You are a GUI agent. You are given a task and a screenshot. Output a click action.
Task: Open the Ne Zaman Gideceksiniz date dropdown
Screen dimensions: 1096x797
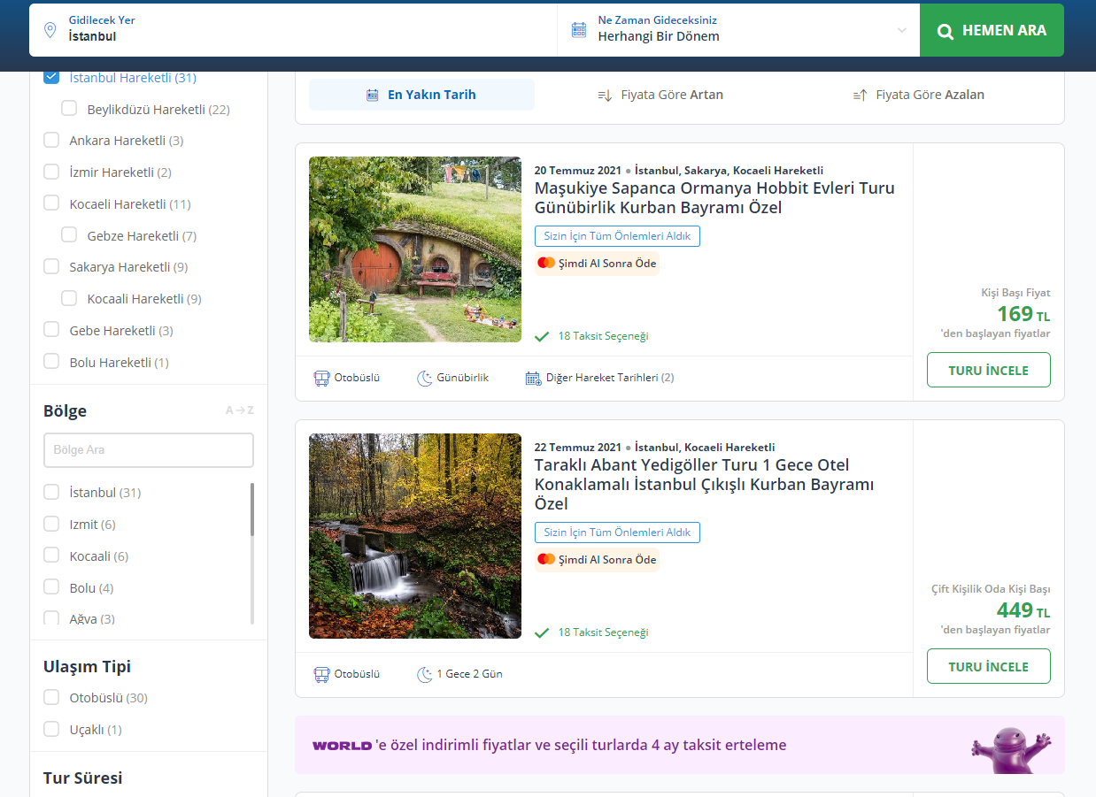[x=738, y=29]
